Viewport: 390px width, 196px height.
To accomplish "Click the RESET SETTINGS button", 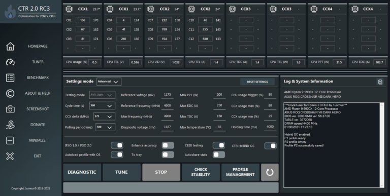I will [257, 82].
